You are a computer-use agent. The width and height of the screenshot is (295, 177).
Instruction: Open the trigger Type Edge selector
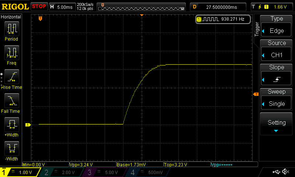pyautogui.click(x=277, y=25)
